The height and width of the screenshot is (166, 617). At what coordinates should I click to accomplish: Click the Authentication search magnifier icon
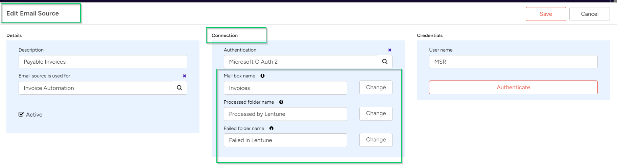click(x=385, y=62)
